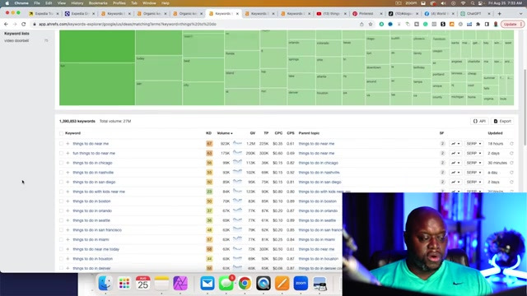The height and width of the screenshot is (296, 527).
Task: Open Launchpad from the dock
Action: 124,284
